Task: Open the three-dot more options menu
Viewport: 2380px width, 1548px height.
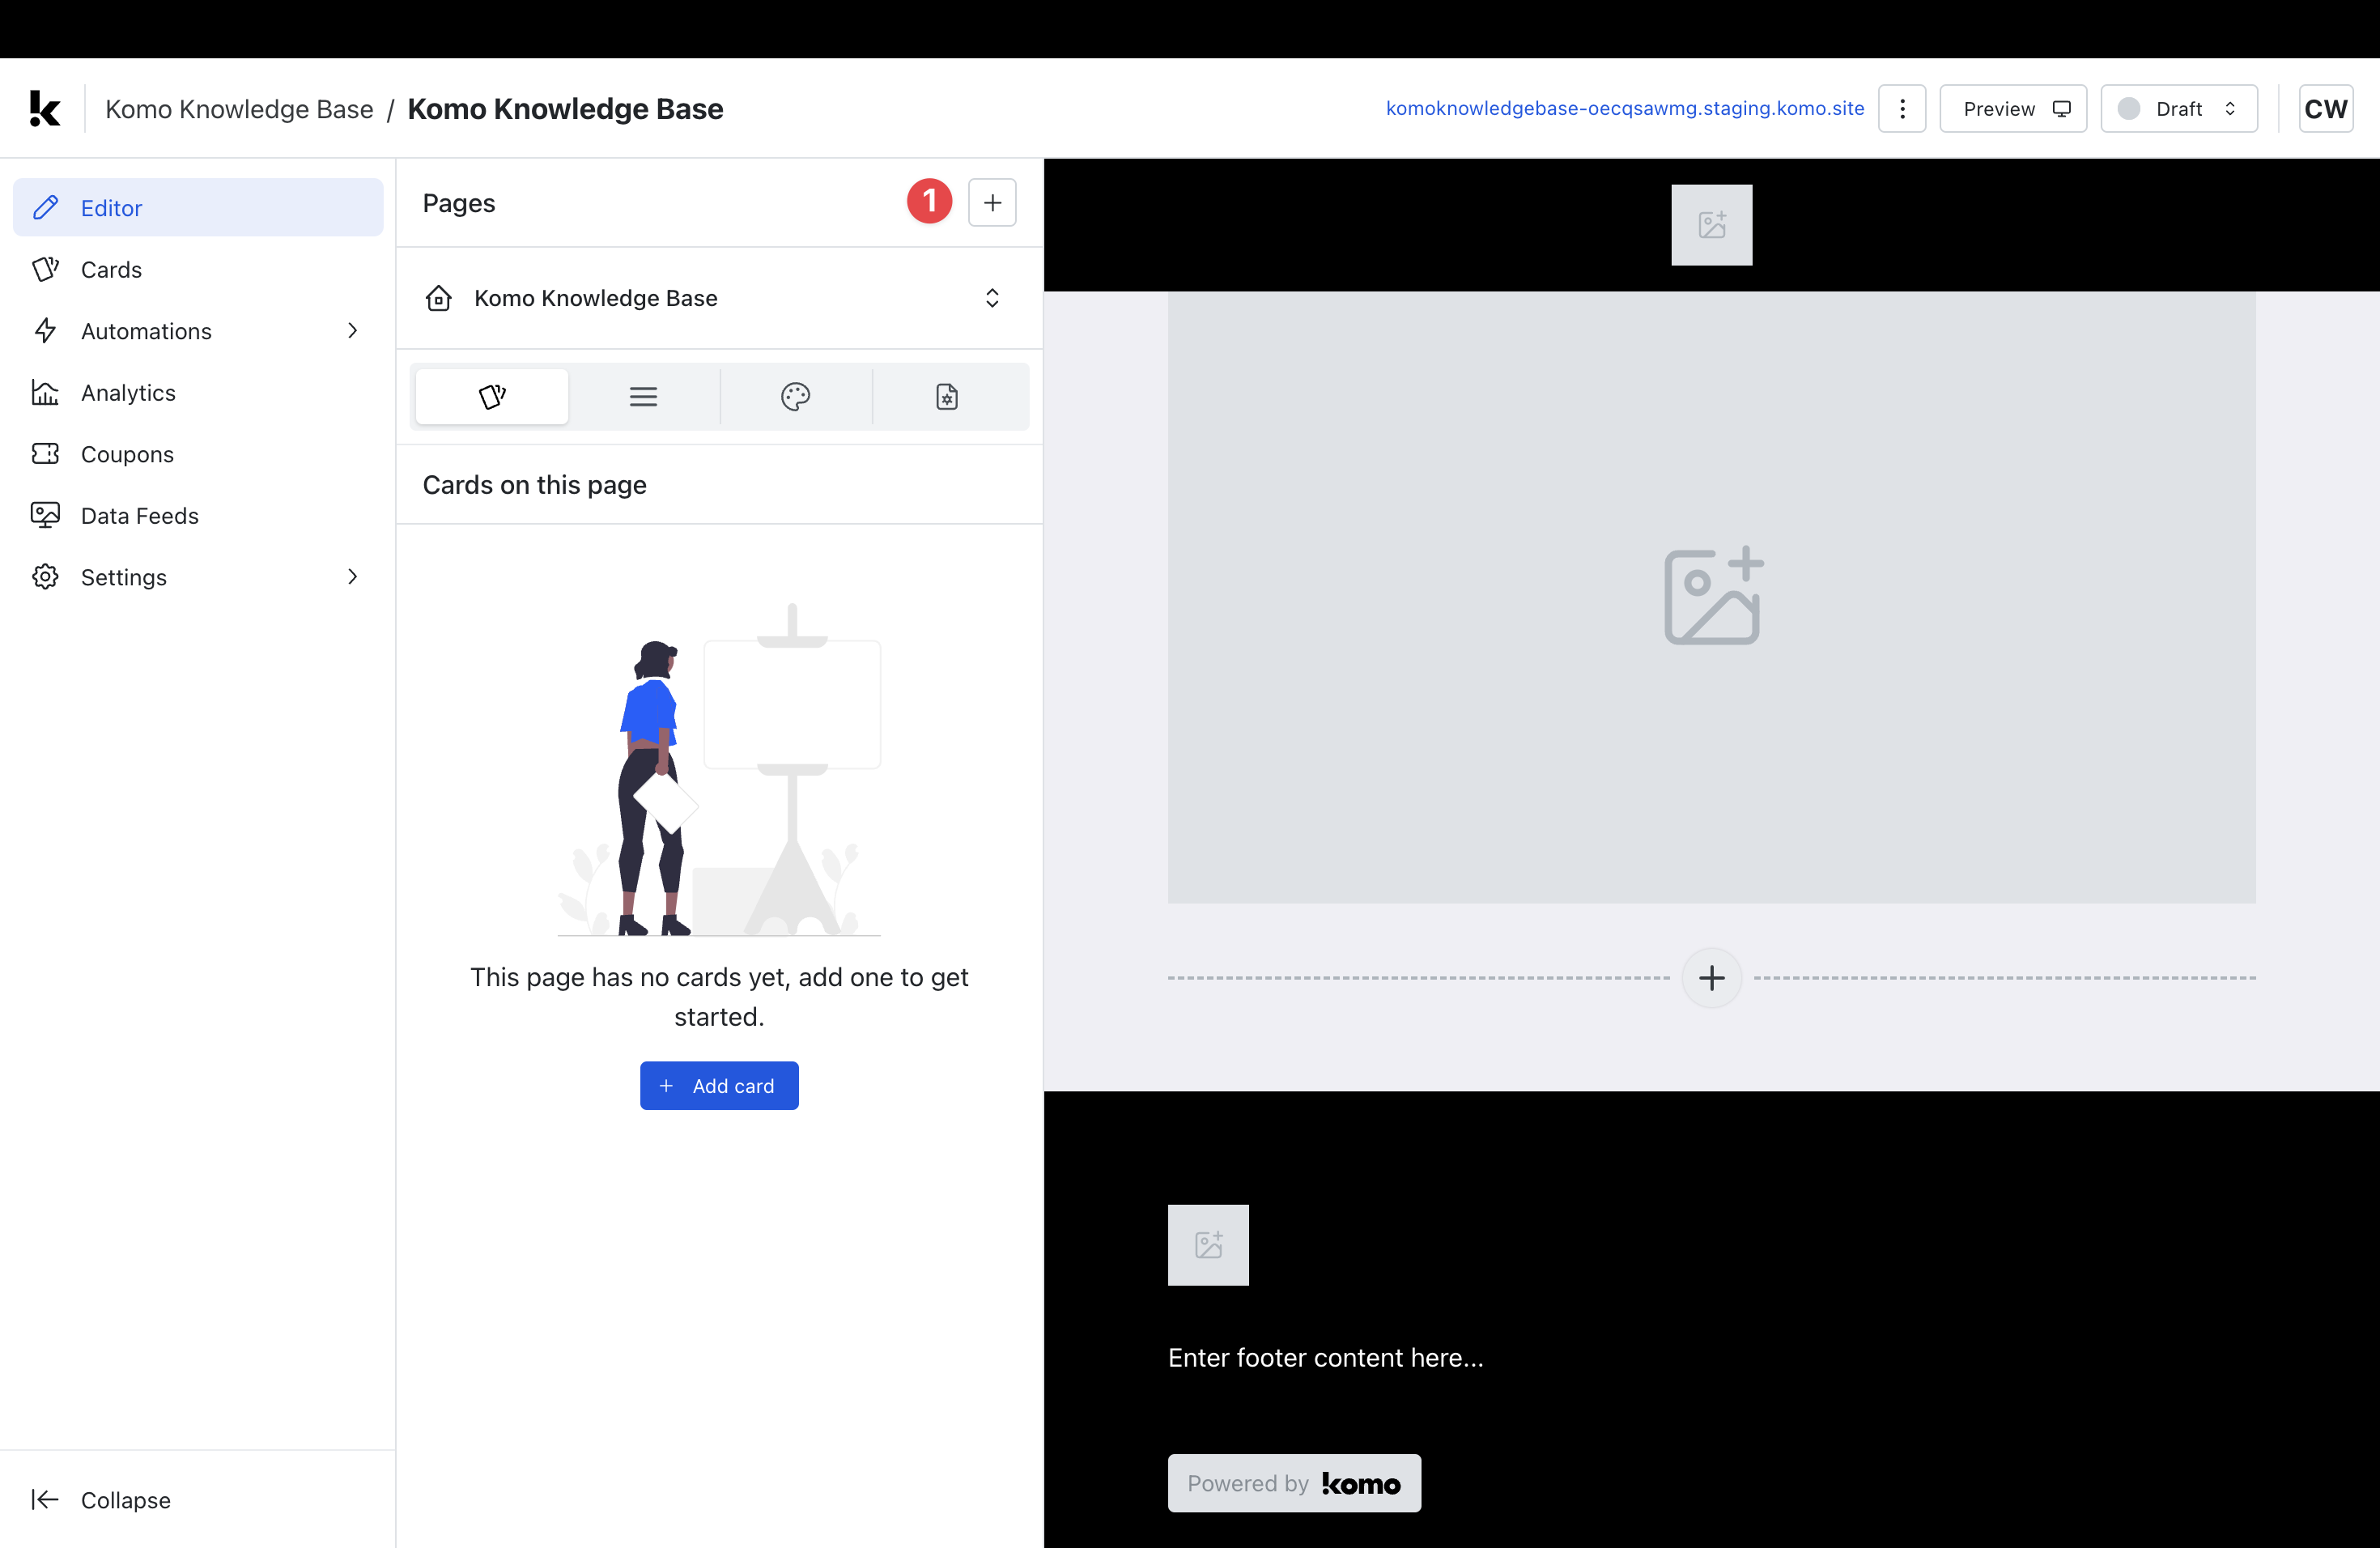Action: pos(1901,108)
